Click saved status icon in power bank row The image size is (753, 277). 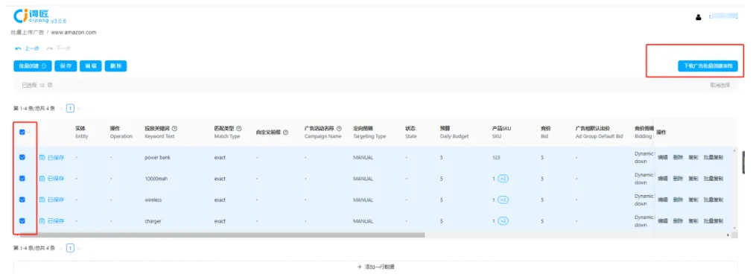pos(42,157)
